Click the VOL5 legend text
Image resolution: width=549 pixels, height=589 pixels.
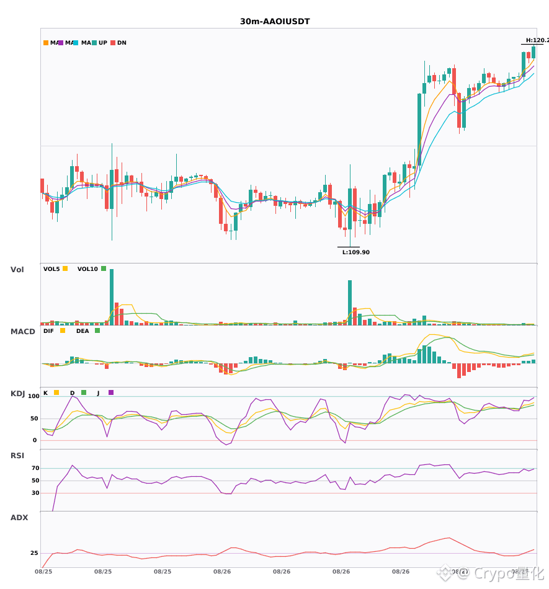coord(51,269)
